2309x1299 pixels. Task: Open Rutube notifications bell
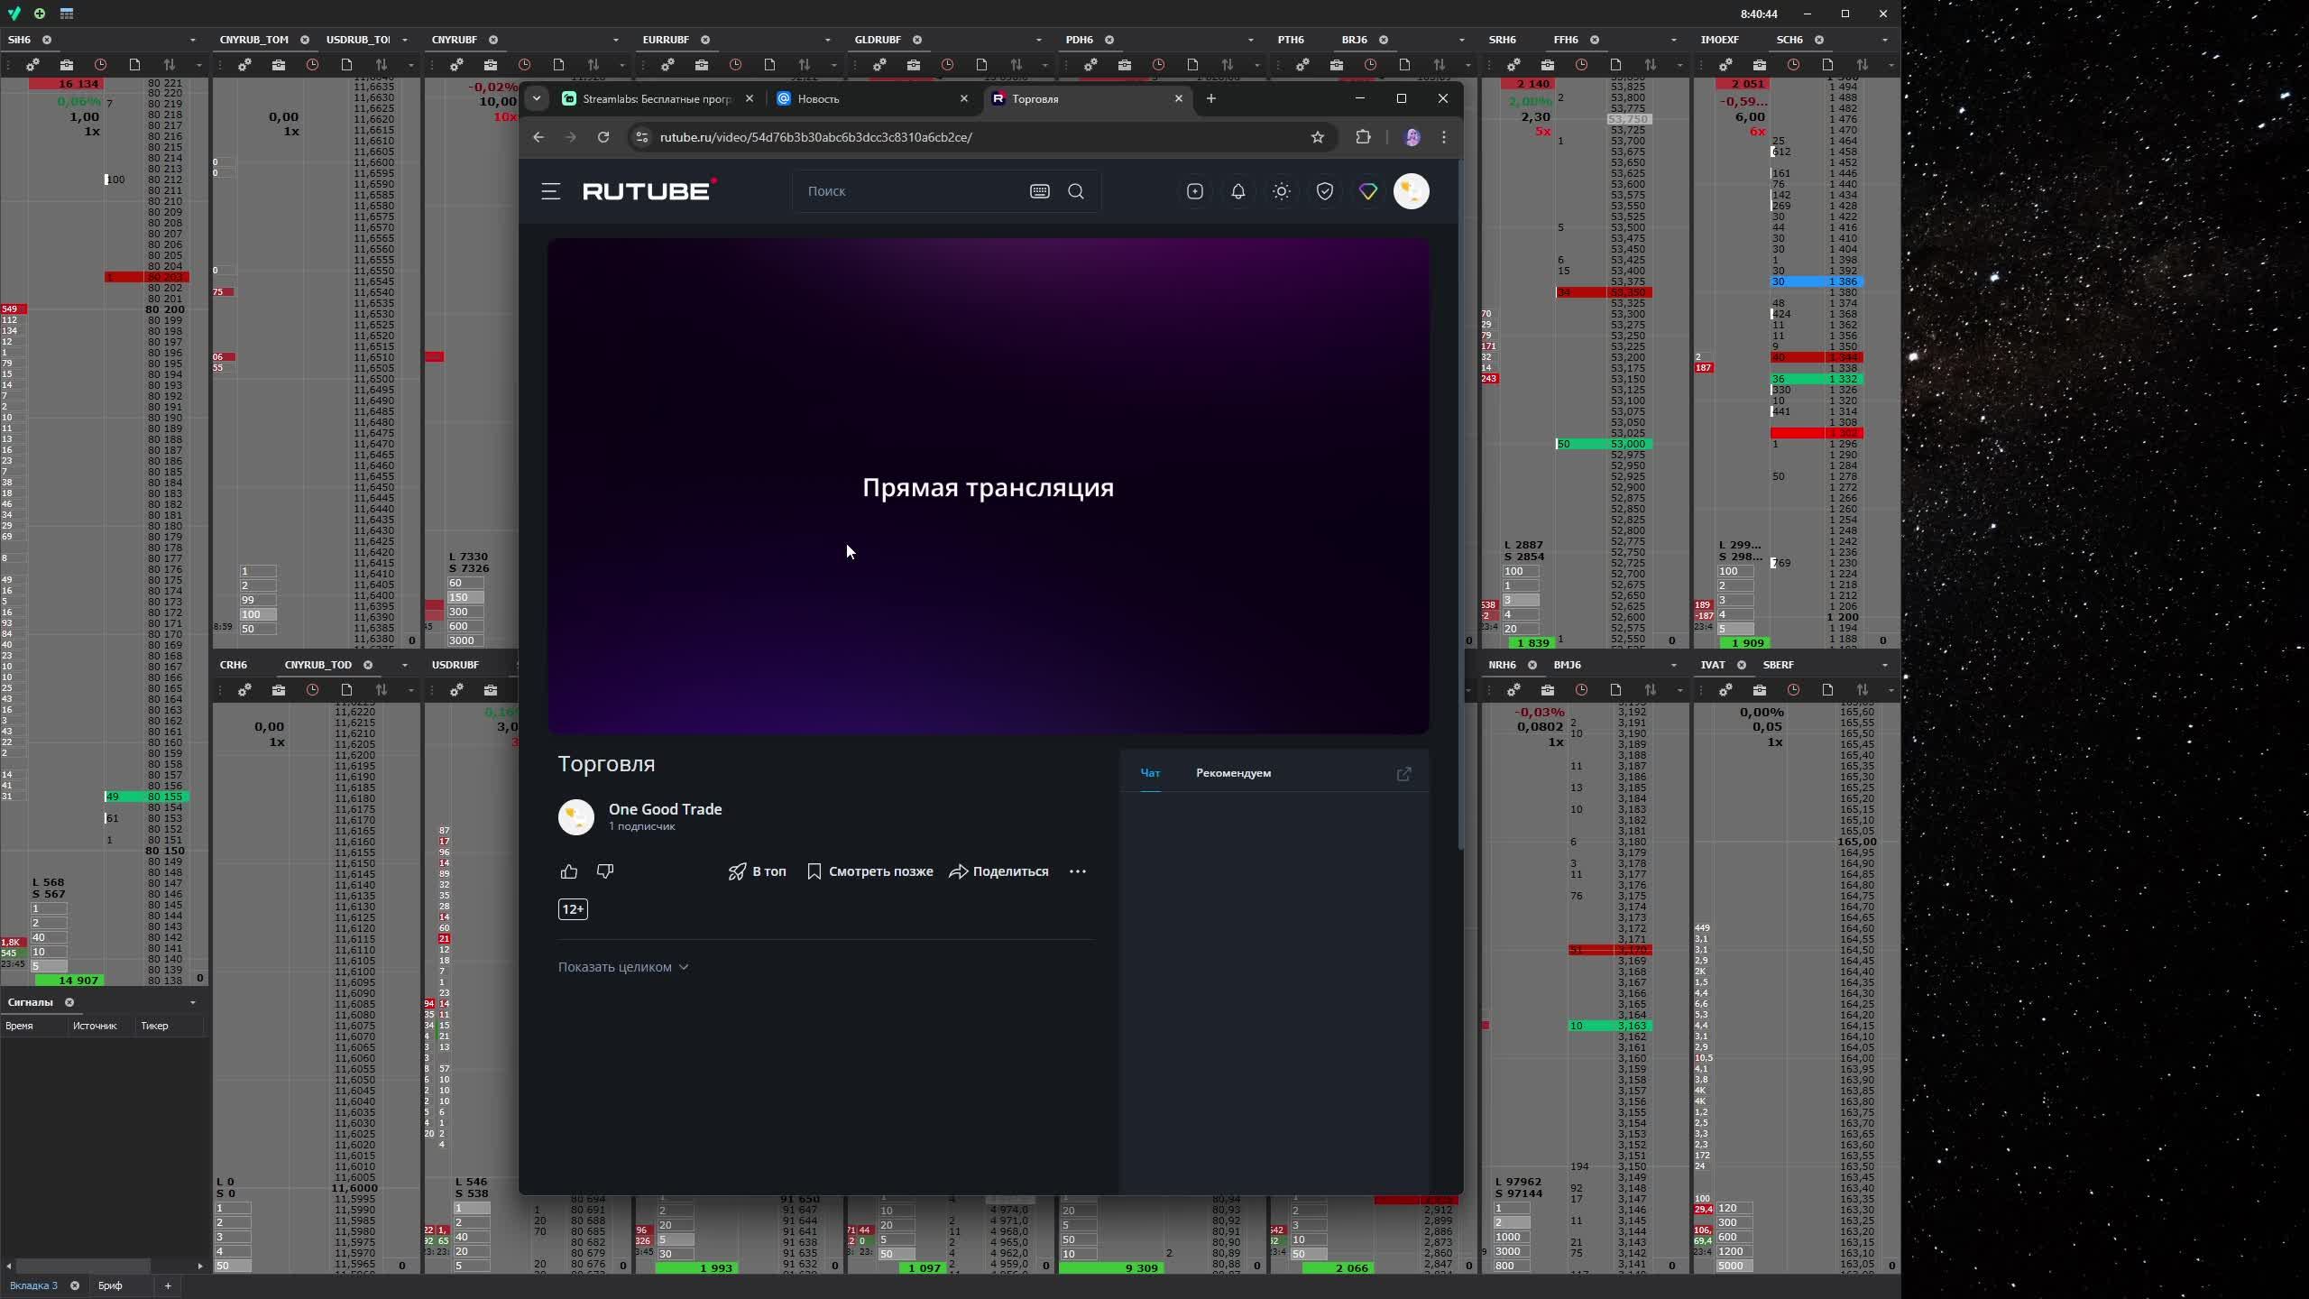point(1237,191)
